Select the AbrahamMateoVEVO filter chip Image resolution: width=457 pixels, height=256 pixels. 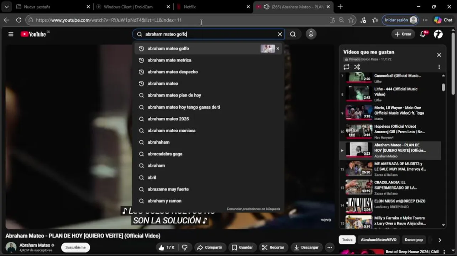378,240
